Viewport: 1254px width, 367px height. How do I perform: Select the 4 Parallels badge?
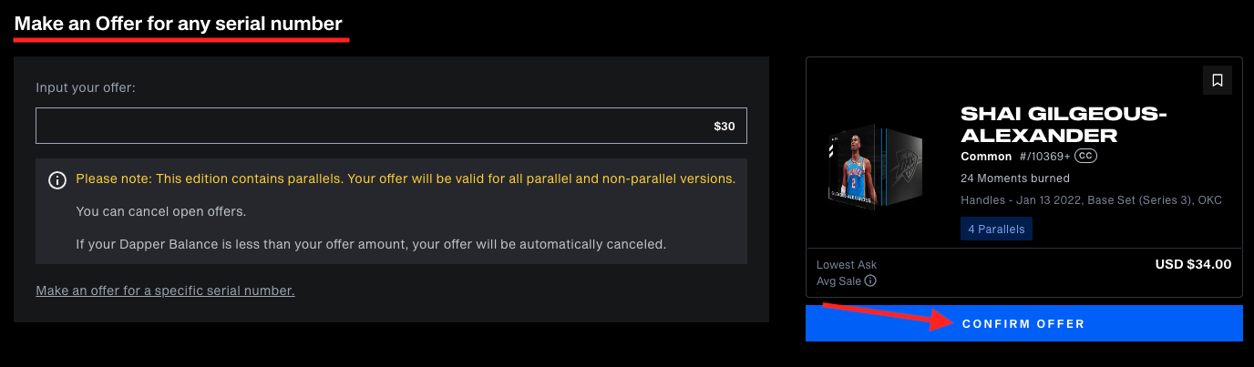coord(996,229)
